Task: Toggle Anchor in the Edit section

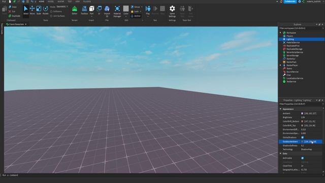Action: pos(136,16)
